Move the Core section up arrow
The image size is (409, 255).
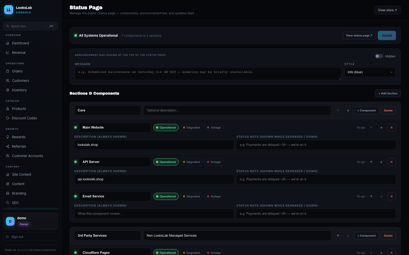coord(338,110)
